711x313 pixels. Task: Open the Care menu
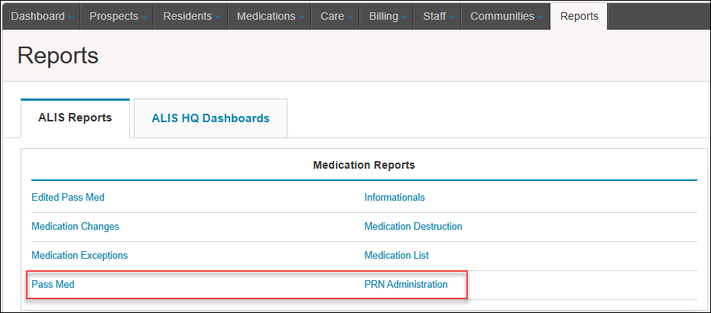click(x=336, y=16)
